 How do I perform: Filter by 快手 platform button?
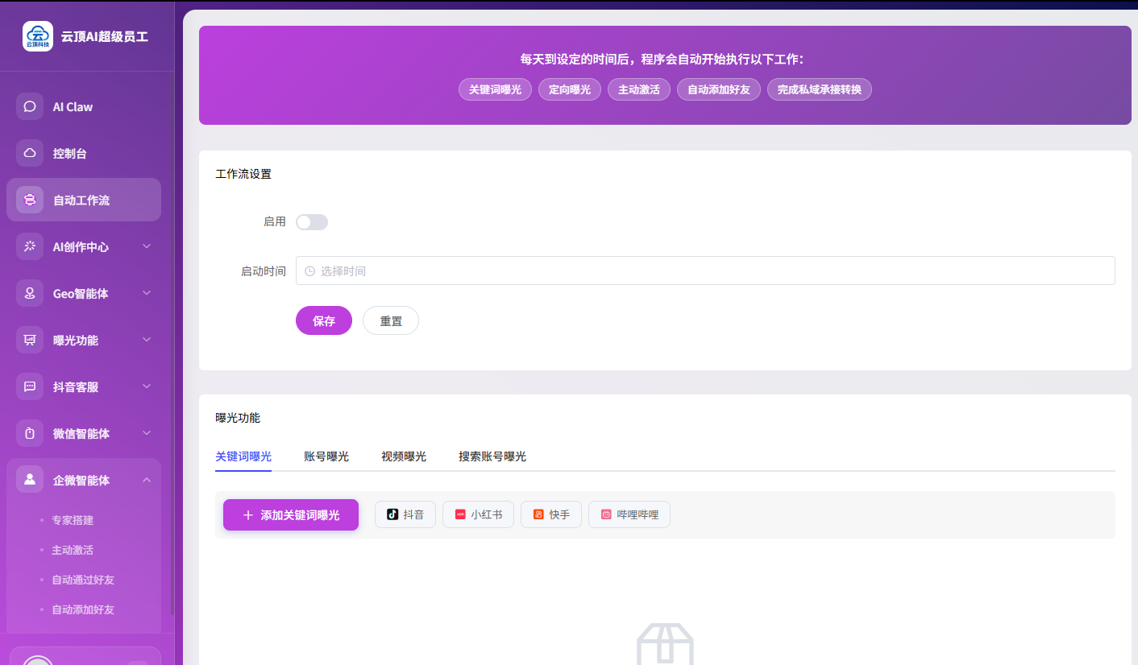[x=551, y=514]
